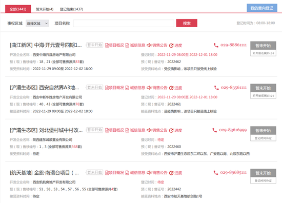Expand the 选择区域 dropdown
Viewport: 282px width, 203px height.
click(37, 23)
